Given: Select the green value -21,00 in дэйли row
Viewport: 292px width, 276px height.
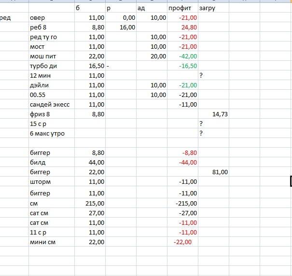Looking at the screenshot, I should click(188, 85).
